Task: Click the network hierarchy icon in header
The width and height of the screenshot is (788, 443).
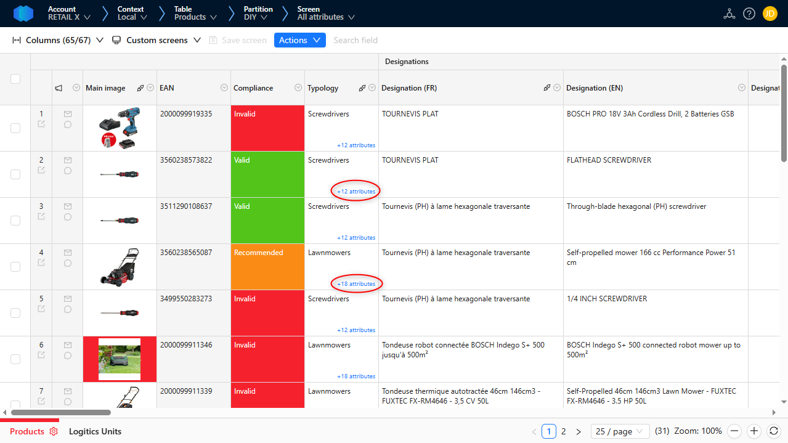Action: pyautogui.click(x=729, y=14)
